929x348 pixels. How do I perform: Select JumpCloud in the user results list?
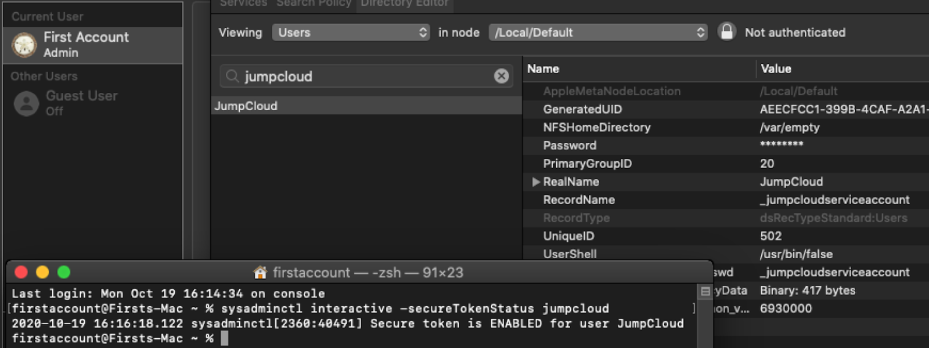[246, 106]
